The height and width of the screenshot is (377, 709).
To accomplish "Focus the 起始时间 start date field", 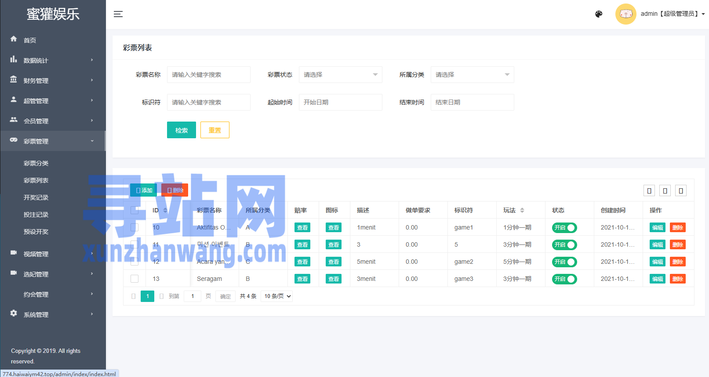I will tap(341, 102).
